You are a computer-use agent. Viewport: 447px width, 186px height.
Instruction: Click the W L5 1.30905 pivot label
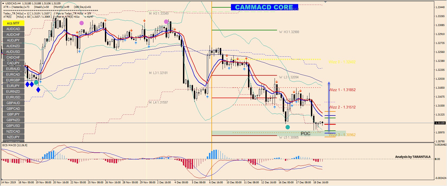[x=289, y=137]
